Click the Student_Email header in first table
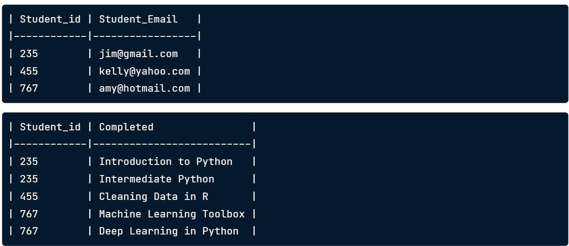Image resolution: width=569 pixels, height=246 pixels. click(x=138, y=19)
